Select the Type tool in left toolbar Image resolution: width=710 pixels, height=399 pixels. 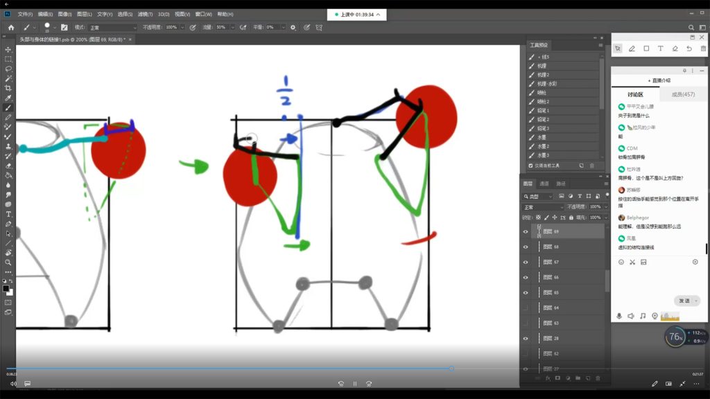(x=8, y=214)
